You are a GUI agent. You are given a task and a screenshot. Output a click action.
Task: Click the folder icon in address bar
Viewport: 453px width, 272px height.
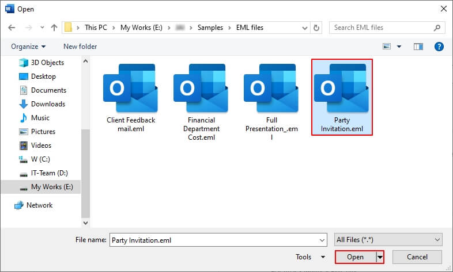pyautogui.click(x=68, y=28)
